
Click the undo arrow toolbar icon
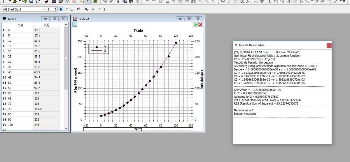click(x=105, y=1)
